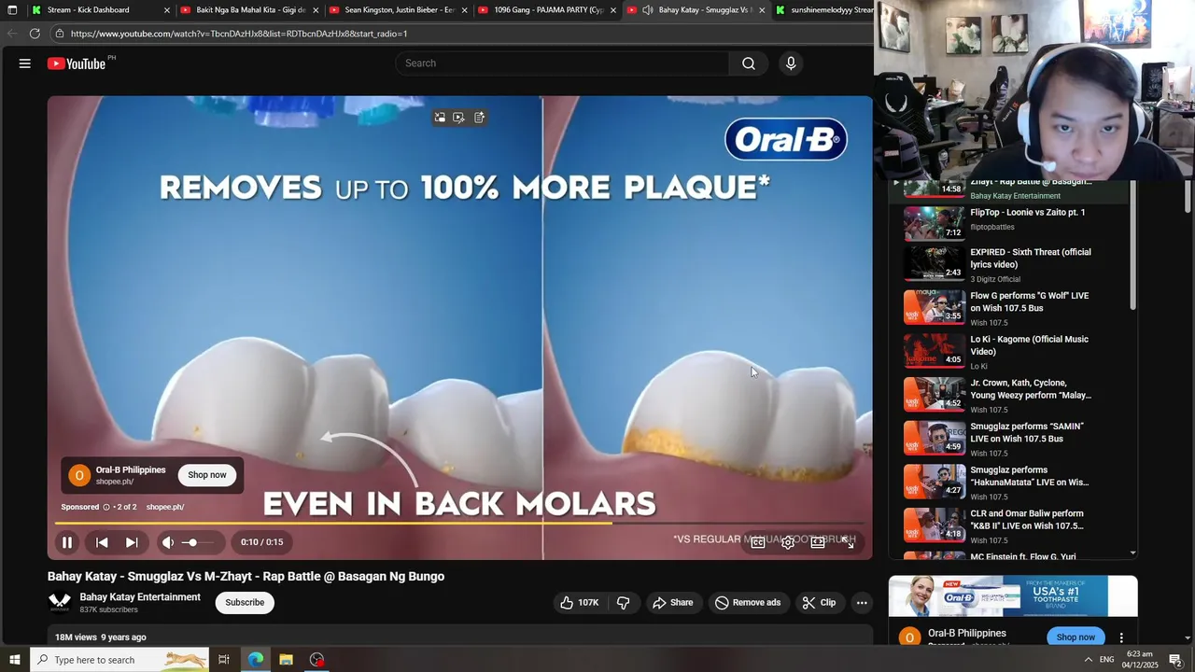Skip to the previous video
Image resolution: width=1195 pixels, height=672 pixels.
(x=102, y=542)
